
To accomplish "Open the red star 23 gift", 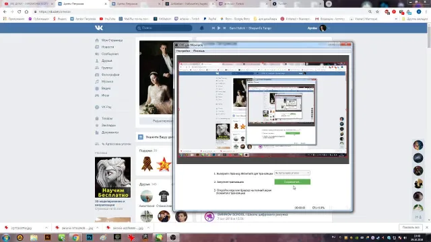I will 164,165.
